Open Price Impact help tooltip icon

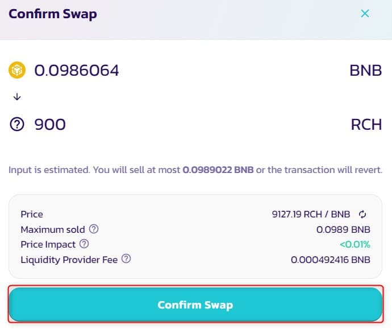(x=84, y=244)
